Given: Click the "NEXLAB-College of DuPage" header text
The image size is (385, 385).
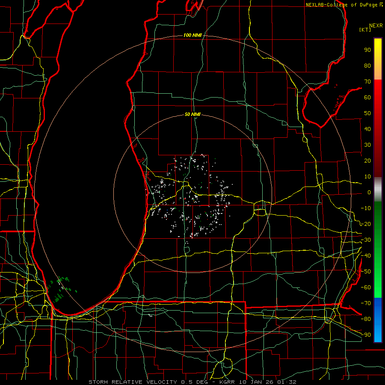Looking at the screenshot, I should coord(342,5).
